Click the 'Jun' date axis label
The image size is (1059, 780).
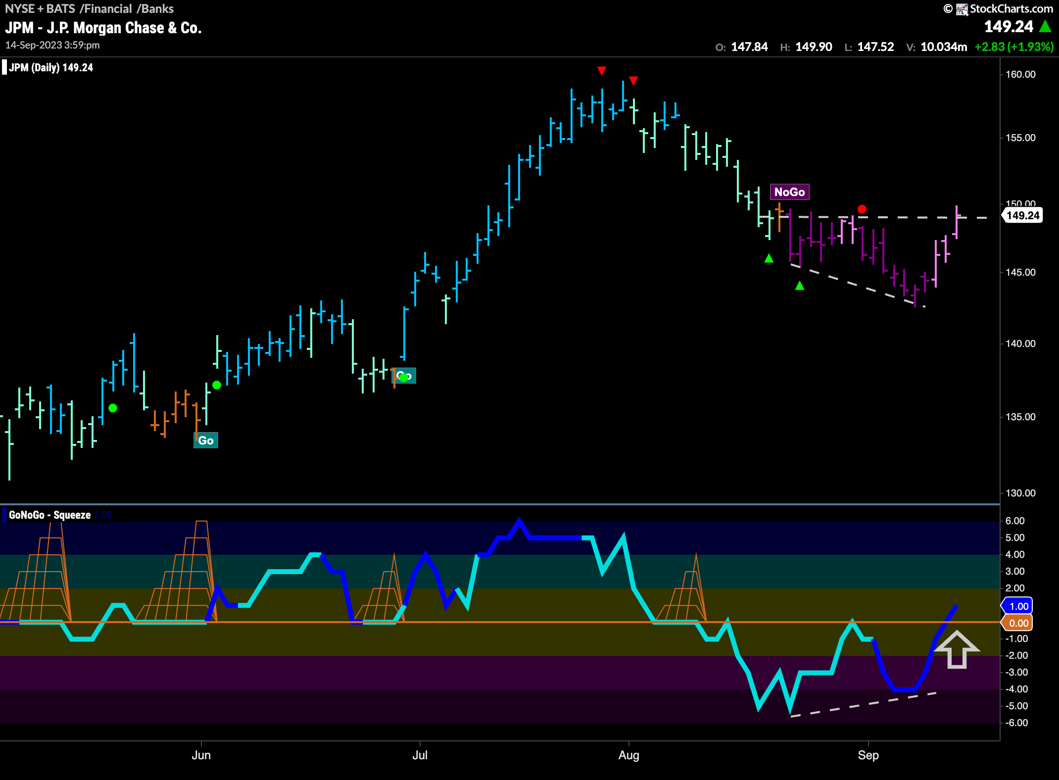pos(201,755)
